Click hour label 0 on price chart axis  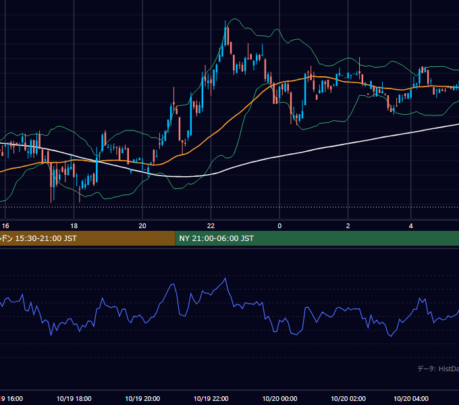point(279,225)
